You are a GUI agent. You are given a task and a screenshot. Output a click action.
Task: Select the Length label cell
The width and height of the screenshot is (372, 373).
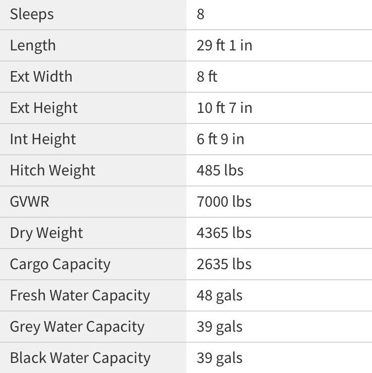(33, 45)
